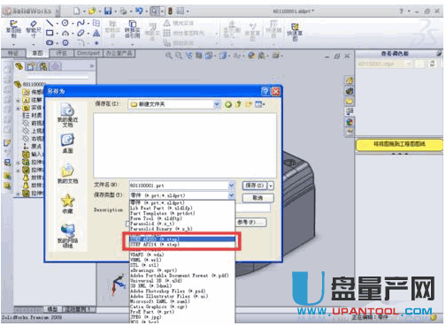Choose Parasolid (*.x_t) file type
The height and width of the screenshot is (326, 446).
[x=152, y=224]
